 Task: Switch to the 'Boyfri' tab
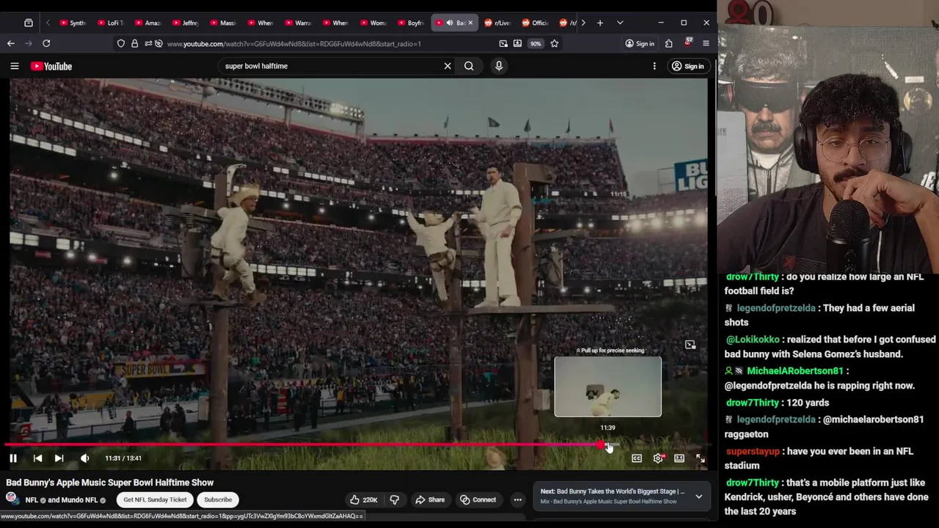[410, 23]
